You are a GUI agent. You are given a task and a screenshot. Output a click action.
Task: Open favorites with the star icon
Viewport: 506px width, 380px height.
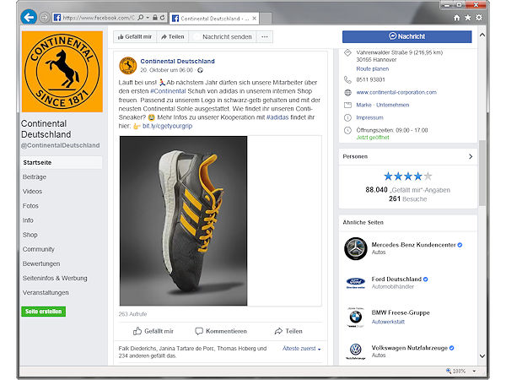pyautogui.click(x=467, y=18)
